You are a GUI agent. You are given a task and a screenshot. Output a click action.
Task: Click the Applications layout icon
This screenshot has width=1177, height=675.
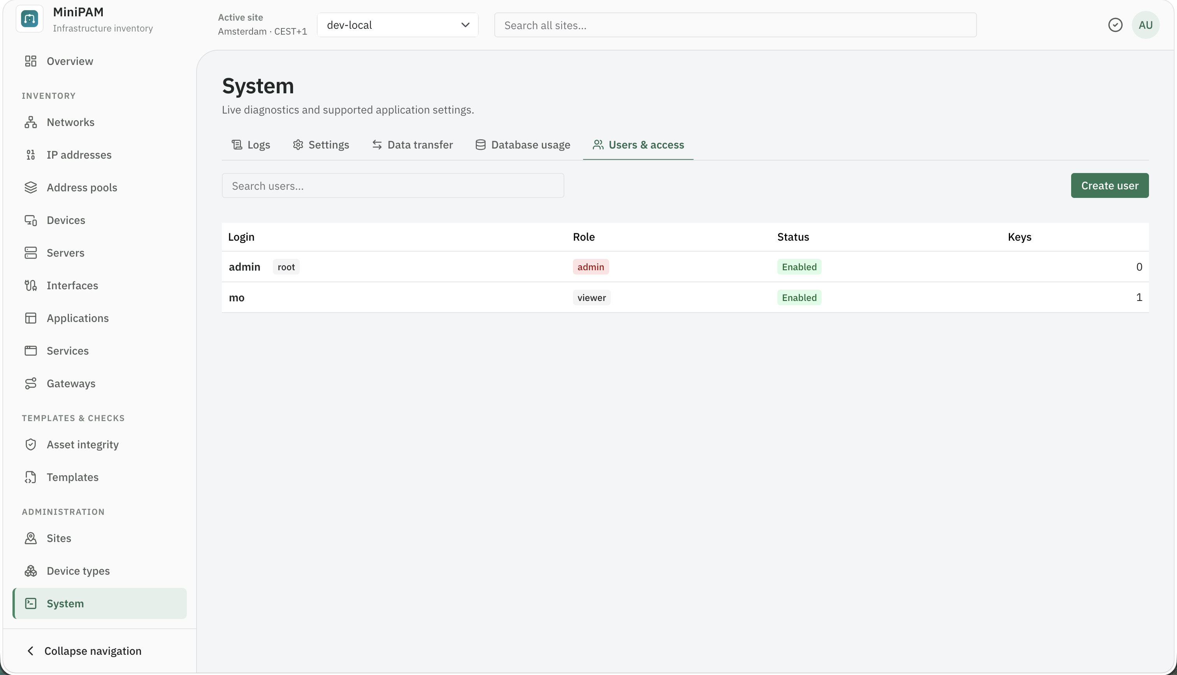pos(31,318)
